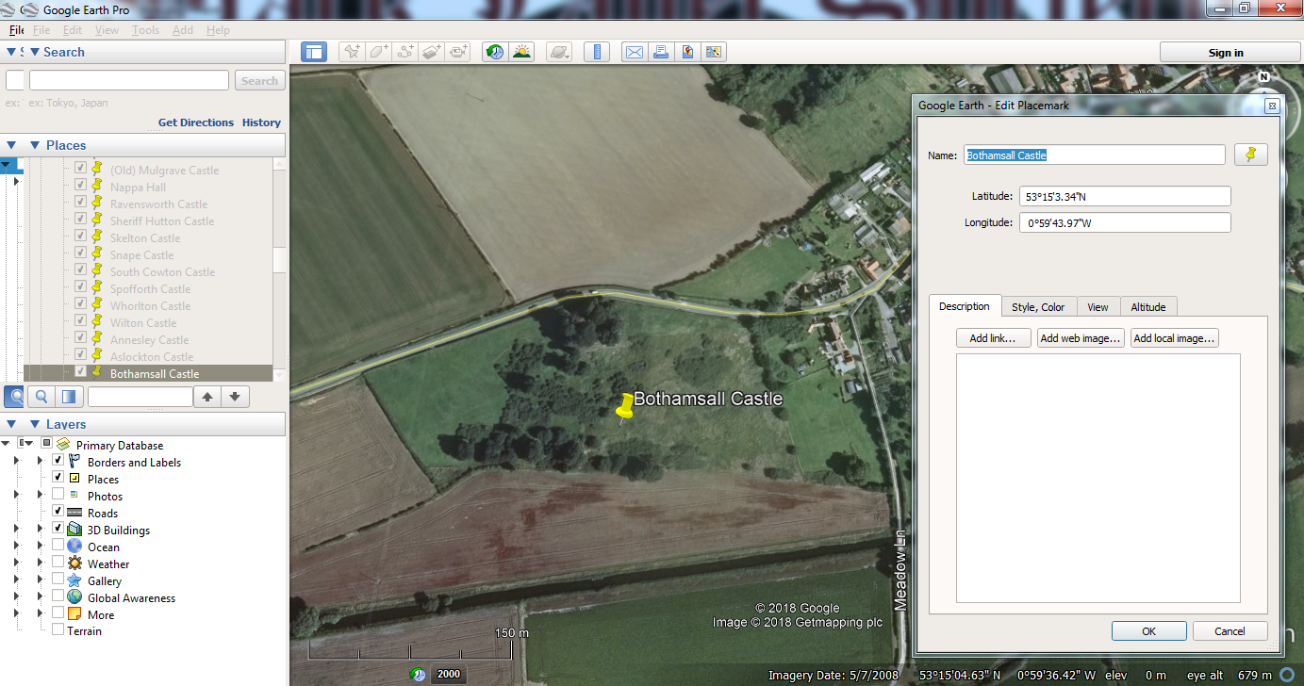Uncheck the Borders and Labels layer

(x=58, y=462)
